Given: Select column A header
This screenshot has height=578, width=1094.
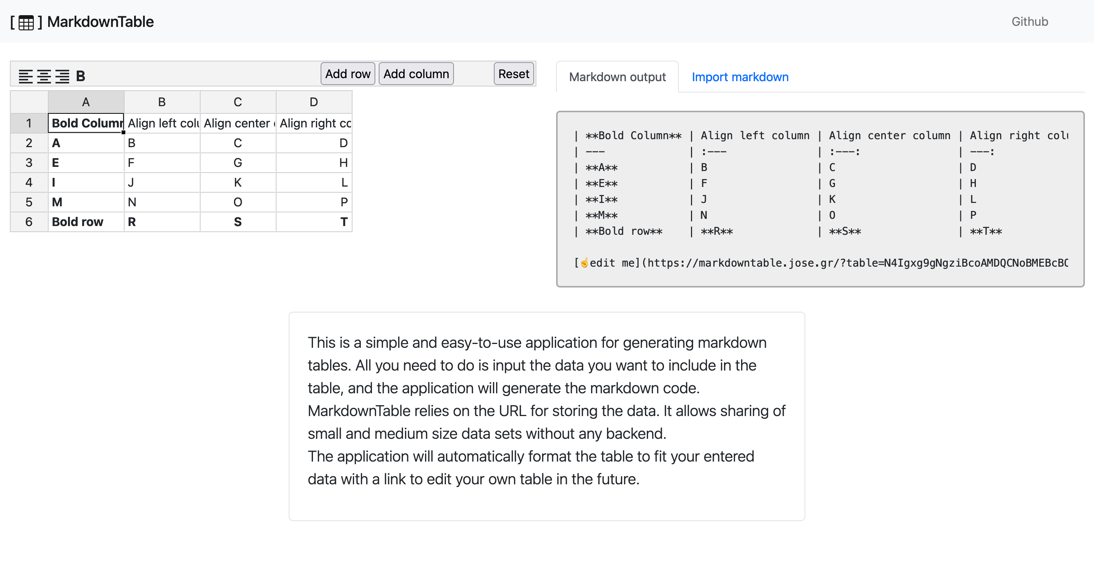Looking at the screenshot, I should point(86,102).
